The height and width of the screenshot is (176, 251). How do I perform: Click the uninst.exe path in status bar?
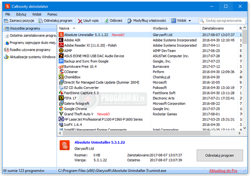click(112, 171)
